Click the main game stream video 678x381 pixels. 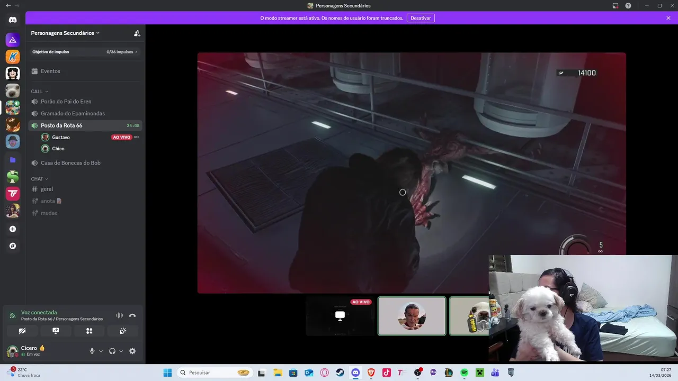click(x=412, y=173)
